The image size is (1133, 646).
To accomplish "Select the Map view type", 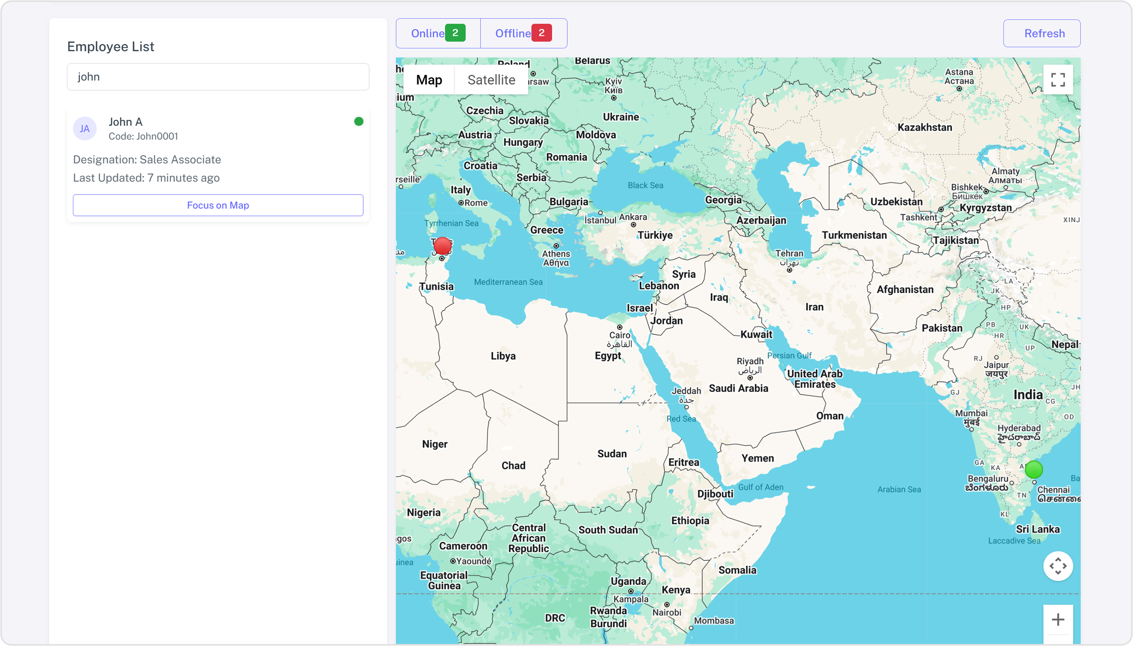I will [429, 80].
